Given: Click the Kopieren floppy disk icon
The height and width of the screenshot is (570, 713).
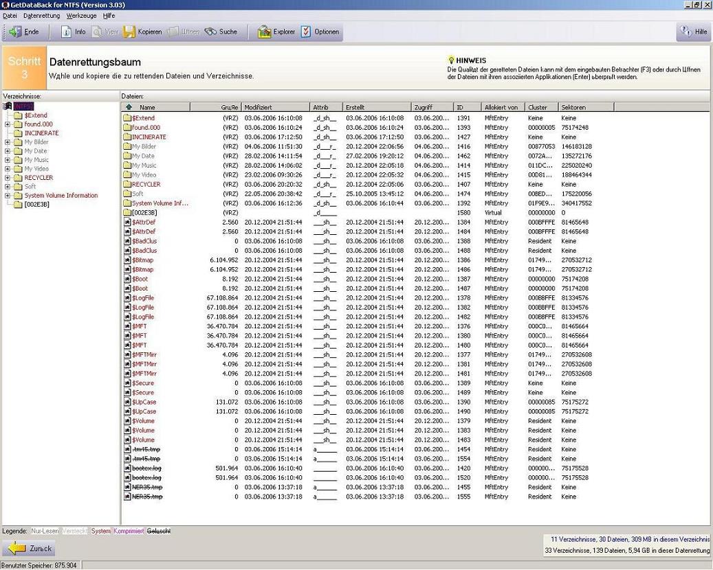Looking at the screenshot, I should pos(130,32).
